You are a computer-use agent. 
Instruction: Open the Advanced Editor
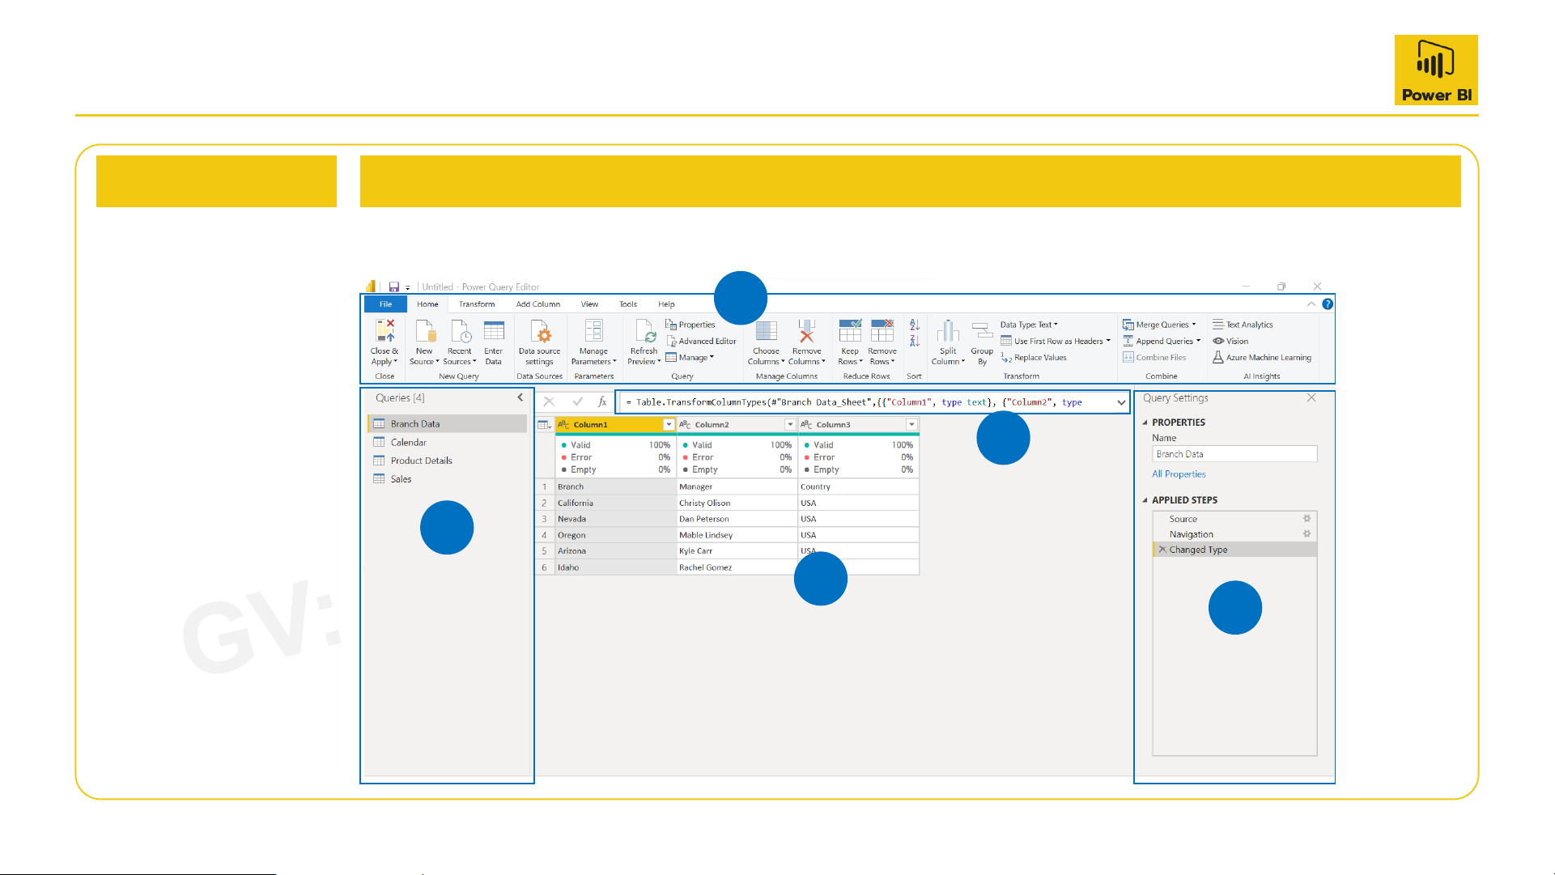pyautogui.click(x=701, y=341)
